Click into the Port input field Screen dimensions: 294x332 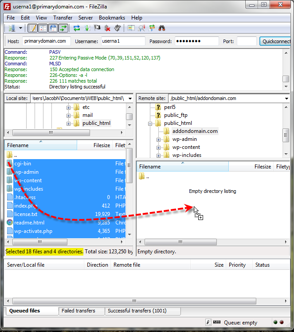click(x=247, y=41)
